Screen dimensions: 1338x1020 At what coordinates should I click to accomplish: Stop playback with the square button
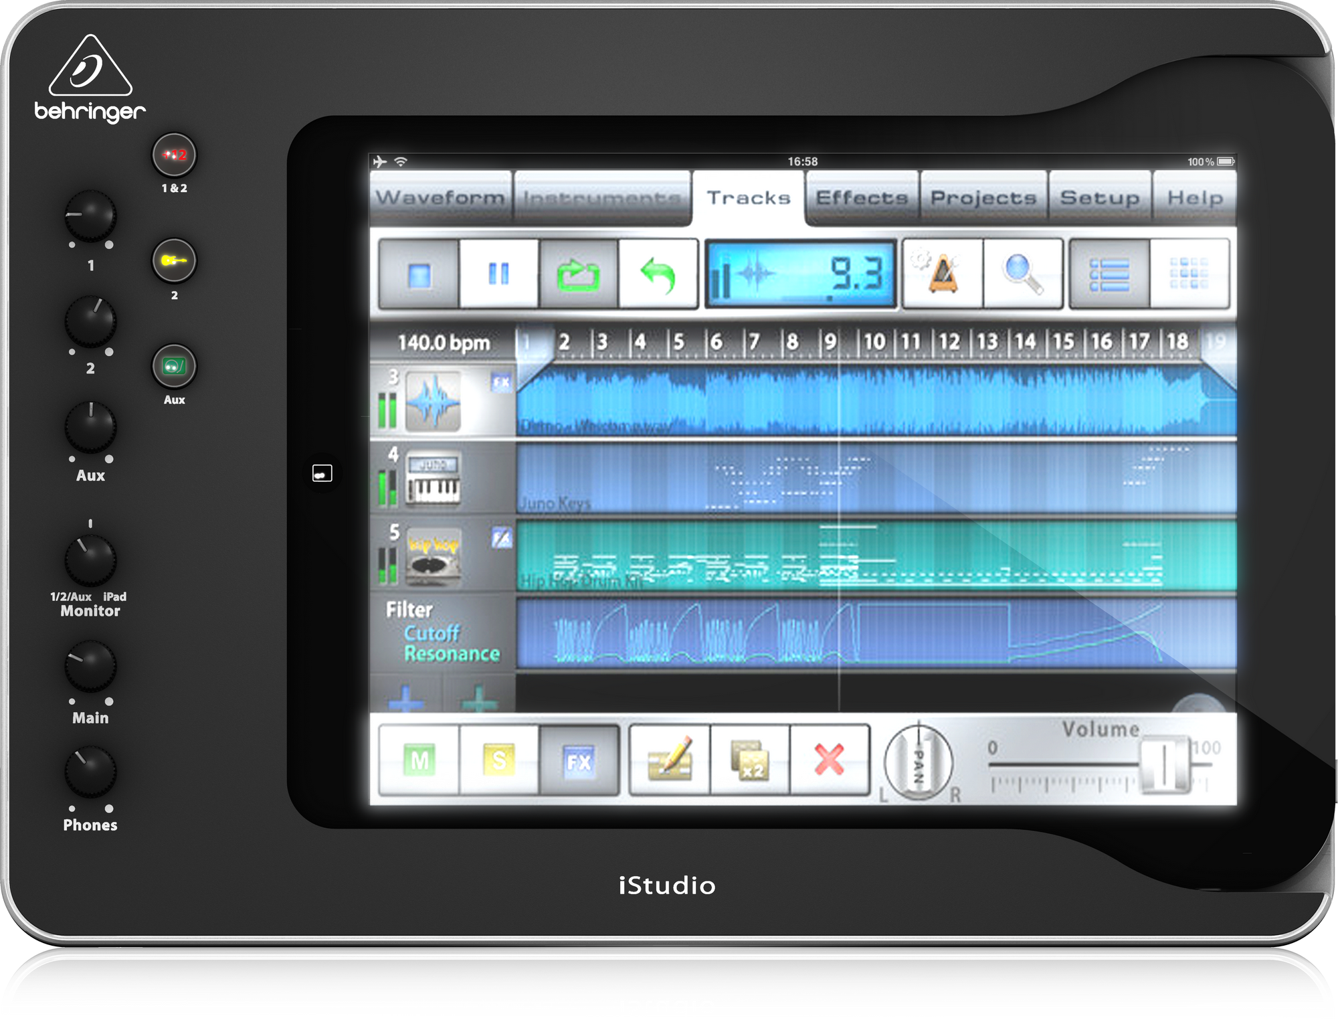419,274
